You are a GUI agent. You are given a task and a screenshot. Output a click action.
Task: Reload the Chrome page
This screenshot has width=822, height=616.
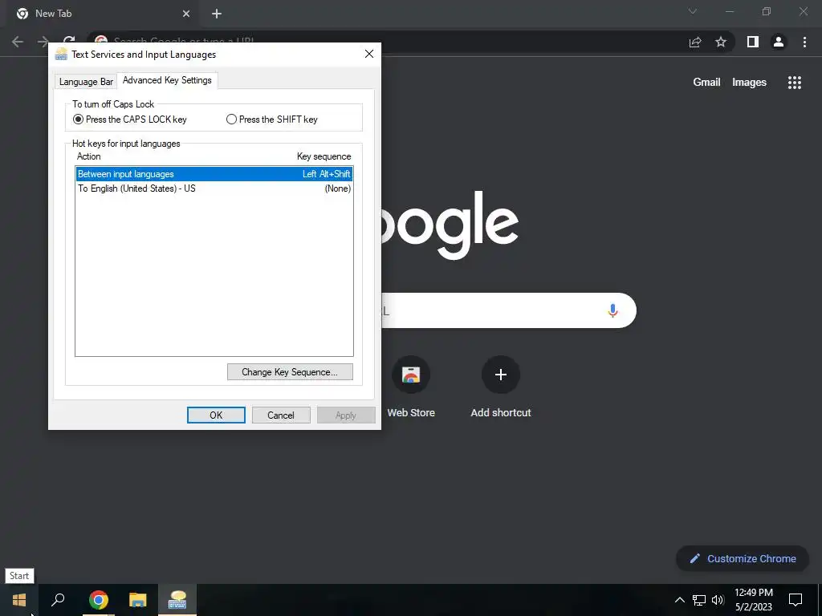coord(69,40)
